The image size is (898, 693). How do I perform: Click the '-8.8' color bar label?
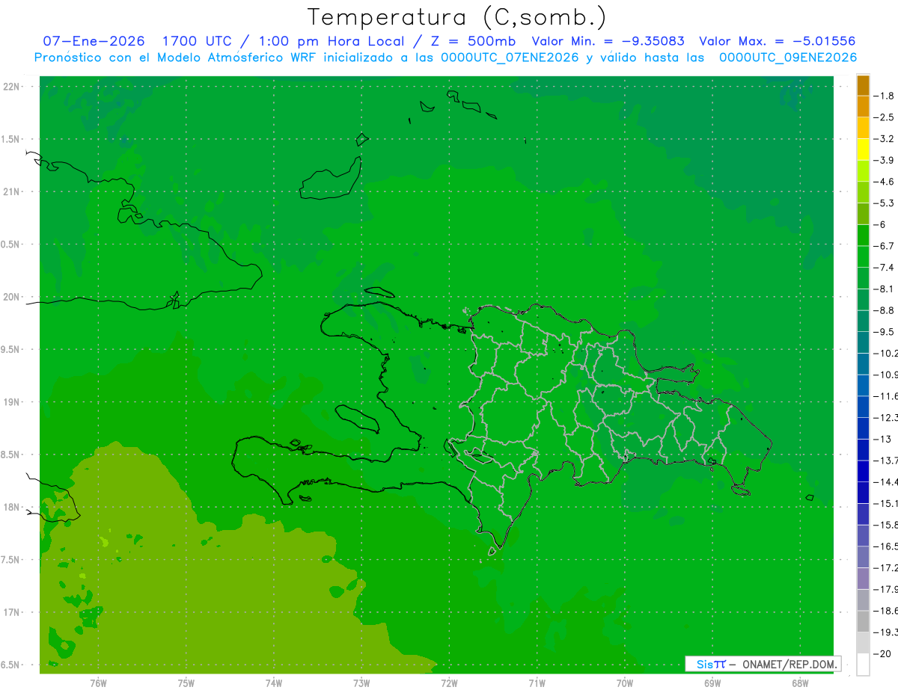click(x=884, y=310)
